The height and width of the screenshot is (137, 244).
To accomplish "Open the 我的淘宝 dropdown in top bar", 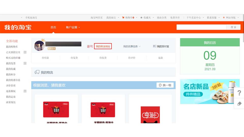I will tap(113, 18).
